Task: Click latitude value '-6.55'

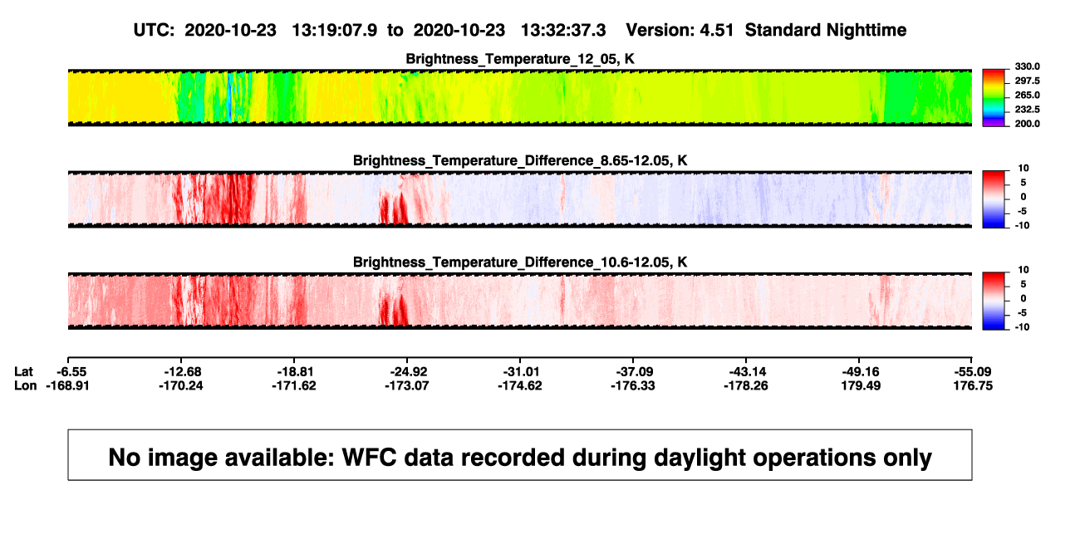Action: tap(72, 371)
